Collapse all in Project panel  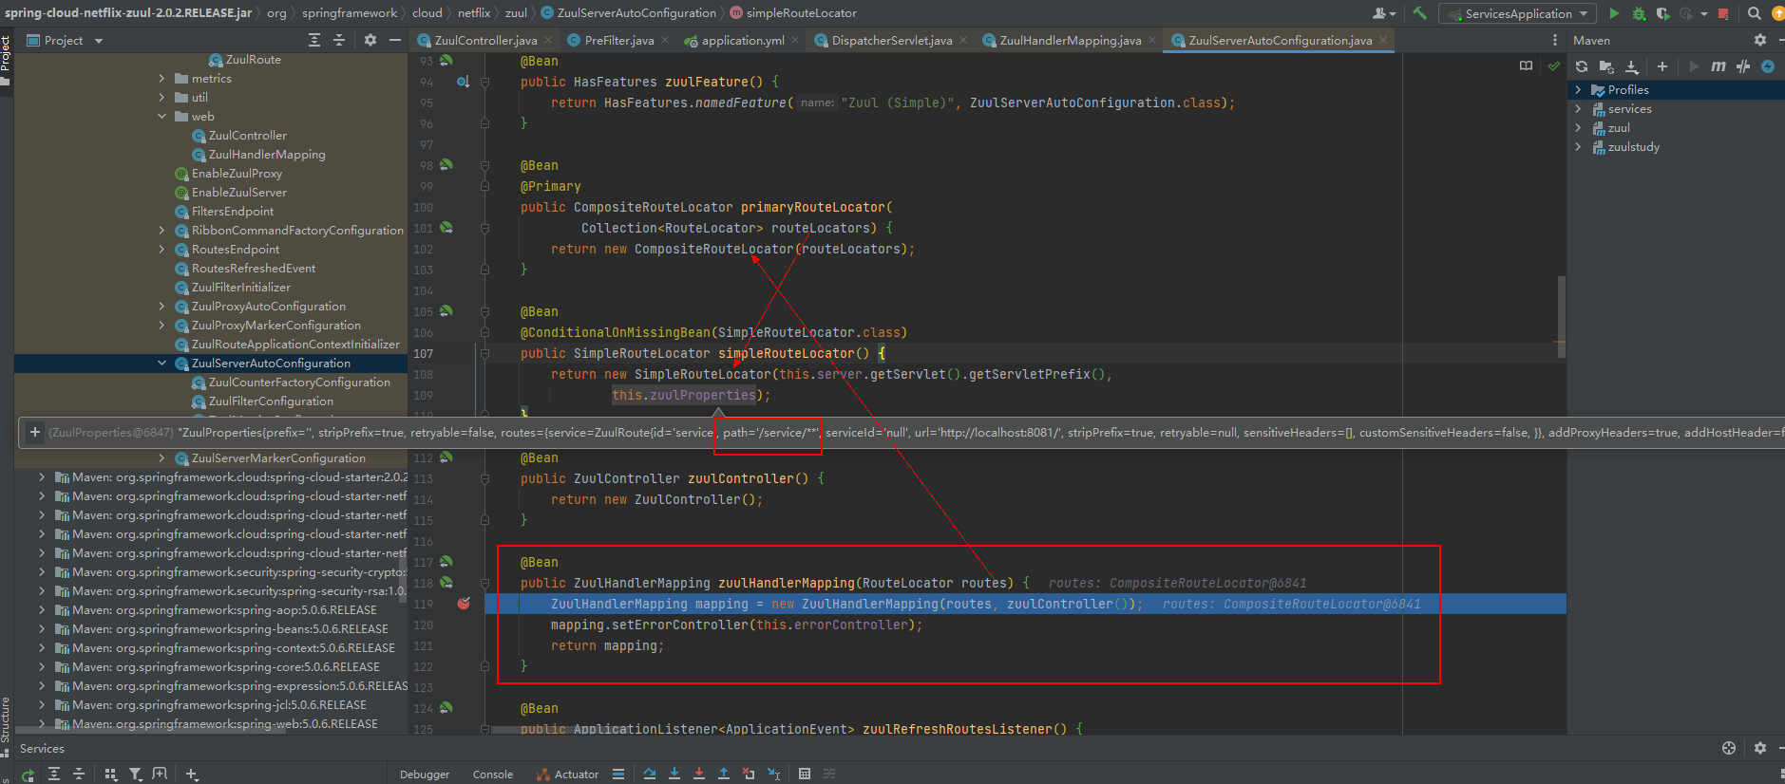coord(339,40)
